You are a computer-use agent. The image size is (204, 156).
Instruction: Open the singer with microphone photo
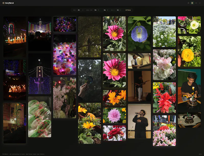pyautogui.click(x=139, y=121)
